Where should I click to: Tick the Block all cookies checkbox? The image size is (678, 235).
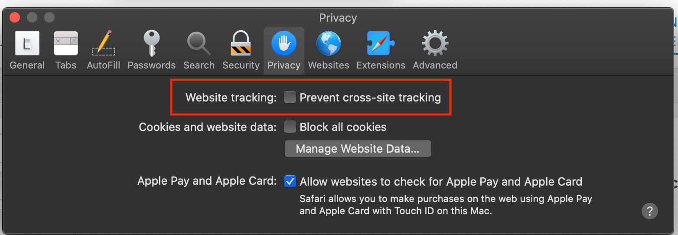pyautogui.click(x=290, y=127)
